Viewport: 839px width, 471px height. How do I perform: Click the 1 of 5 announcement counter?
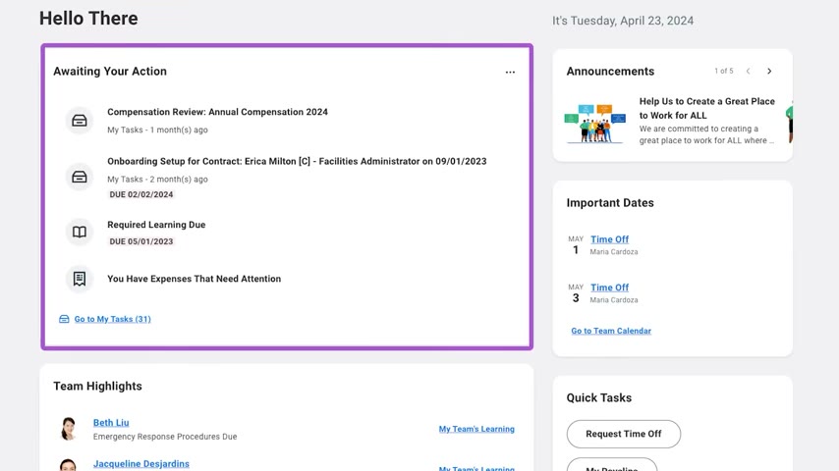723,71
